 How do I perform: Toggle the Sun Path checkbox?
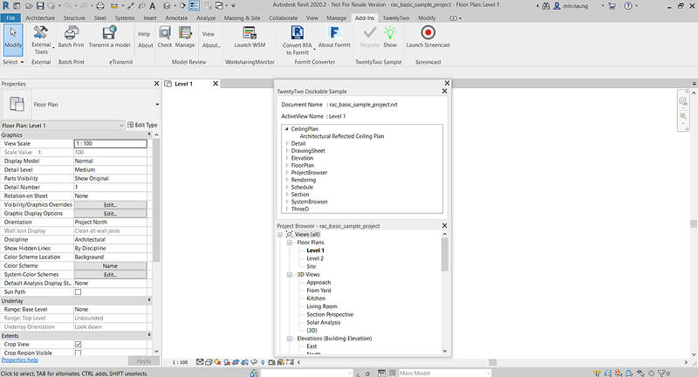click(78, 291)
